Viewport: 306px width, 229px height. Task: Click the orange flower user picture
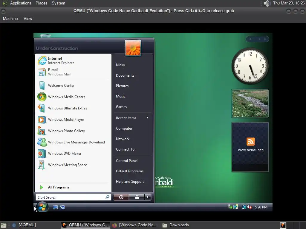pyautogui.click(x=133, y=48)
